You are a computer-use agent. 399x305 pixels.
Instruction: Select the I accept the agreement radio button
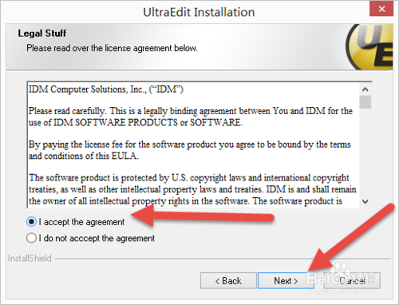click(31, 222)
